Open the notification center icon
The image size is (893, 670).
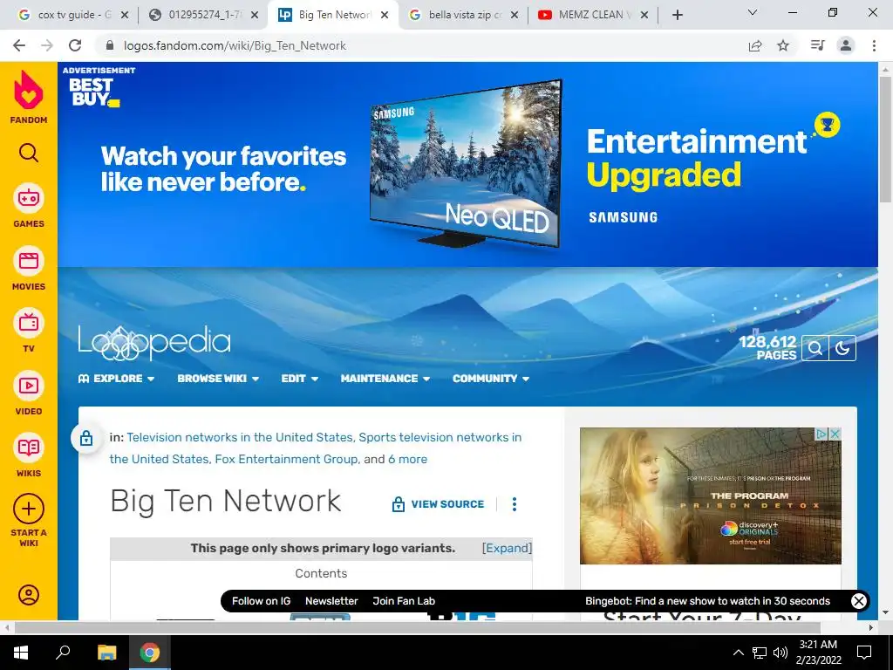(864, 653)
